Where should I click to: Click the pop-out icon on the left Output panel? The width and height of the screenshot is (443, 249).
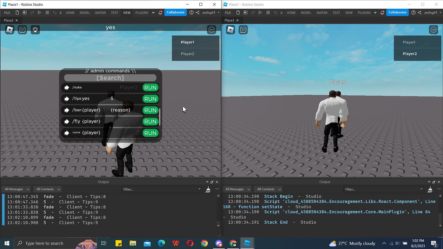[212, 182]
